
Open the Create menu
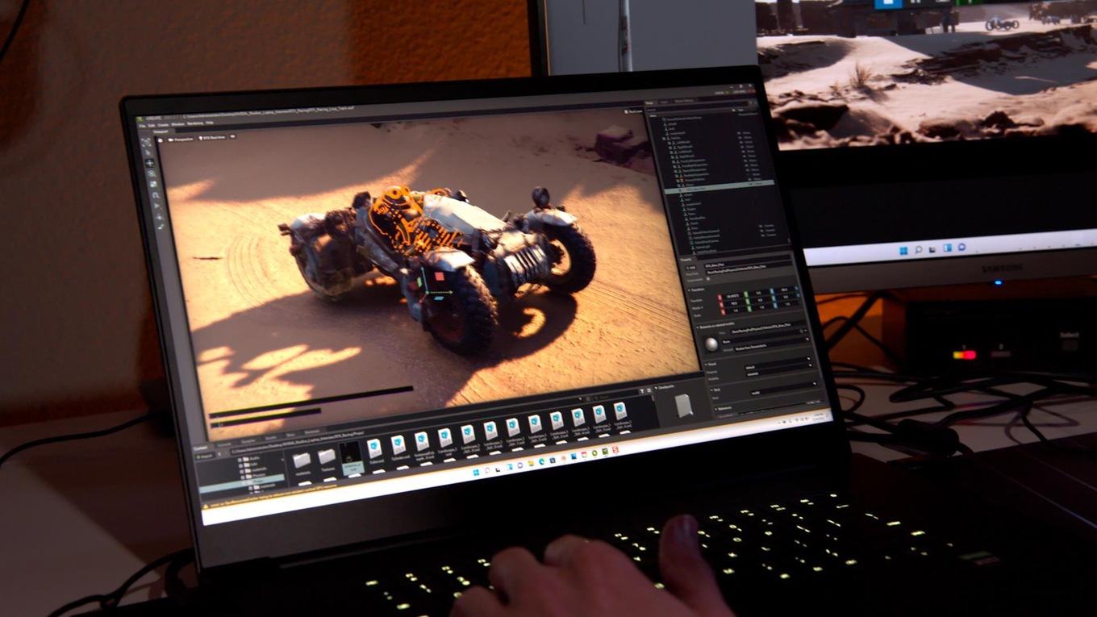point(163,125)
